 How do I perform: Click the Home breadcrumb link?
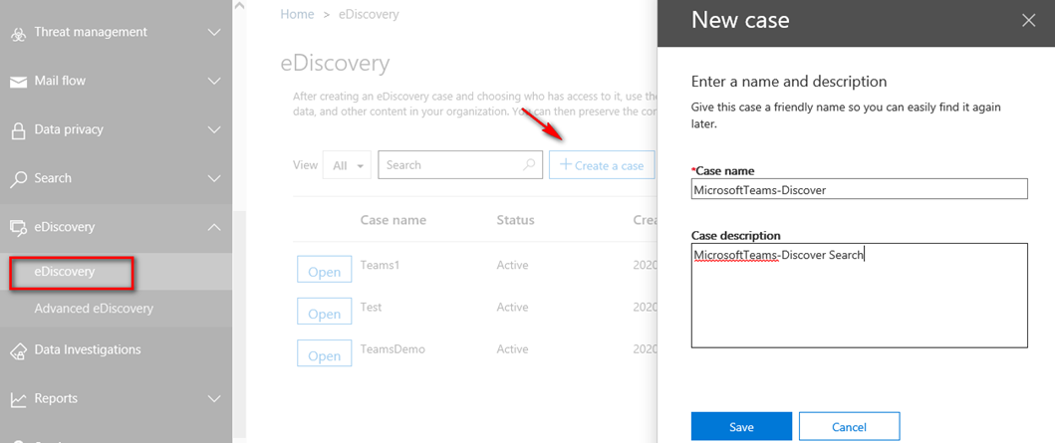tap(298, 14)
